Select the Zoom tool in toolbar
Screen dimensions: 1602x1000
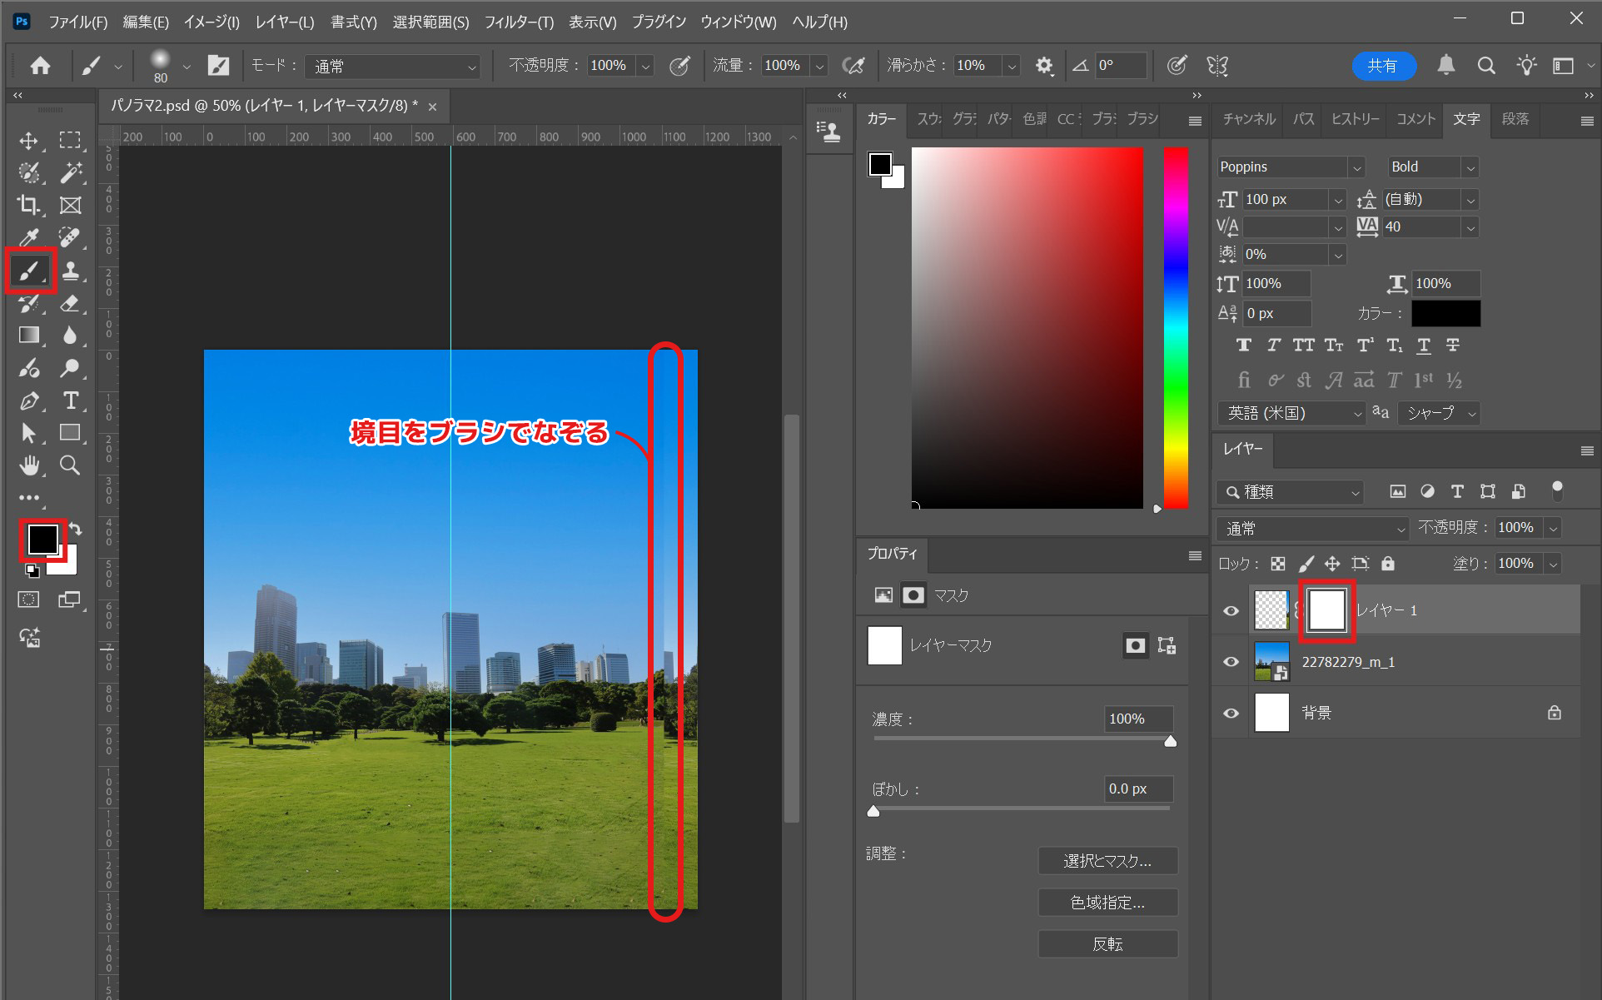click(x=70, y=465)
